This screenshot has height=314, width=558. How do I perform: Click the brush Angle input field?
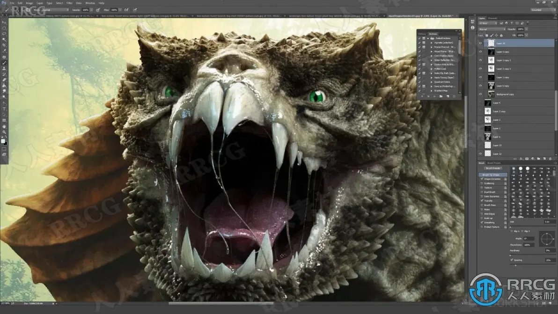[529, 239]
